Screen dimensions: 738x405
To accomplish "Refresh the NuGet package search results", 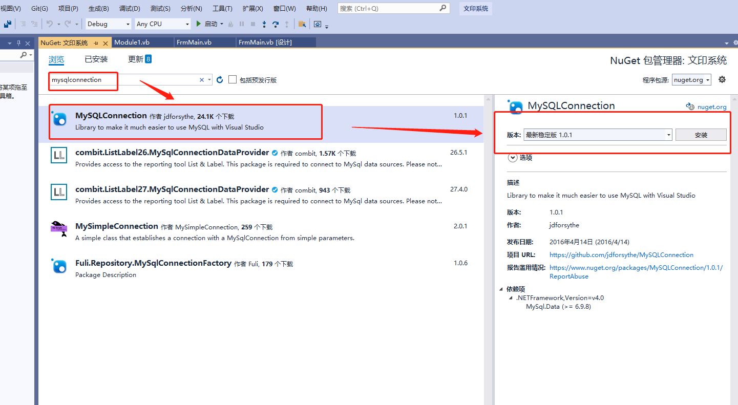I will coord(220,80).
